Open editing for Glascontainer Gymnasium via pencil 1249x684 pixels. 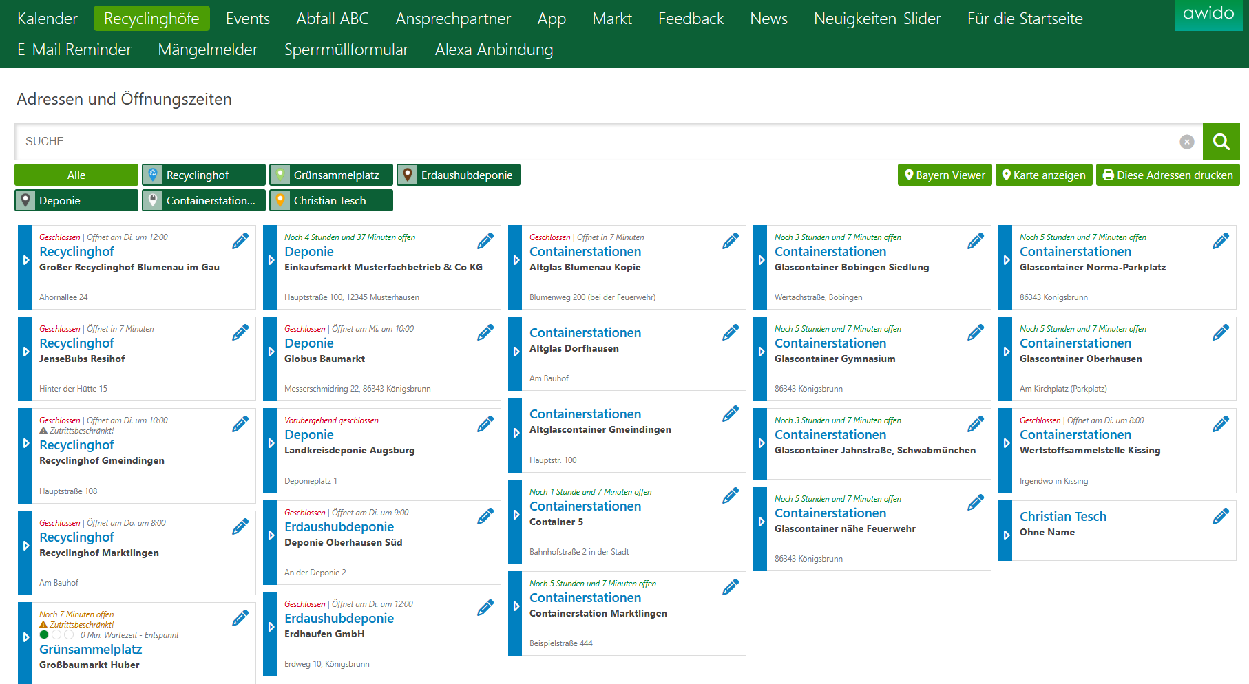(976, 333)
